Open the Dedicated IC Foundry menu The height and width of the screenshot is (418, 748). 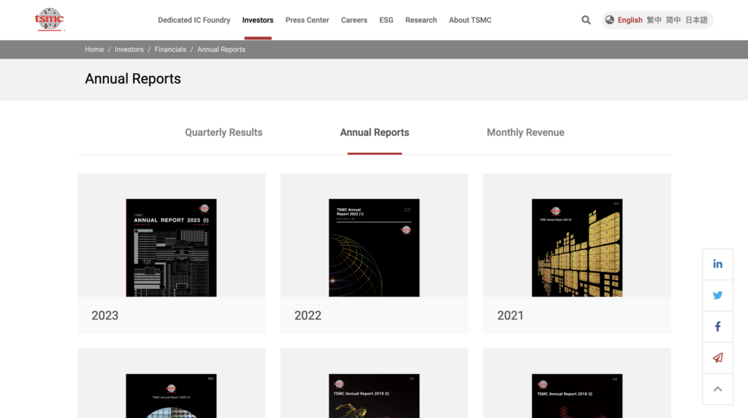[194, 20]
